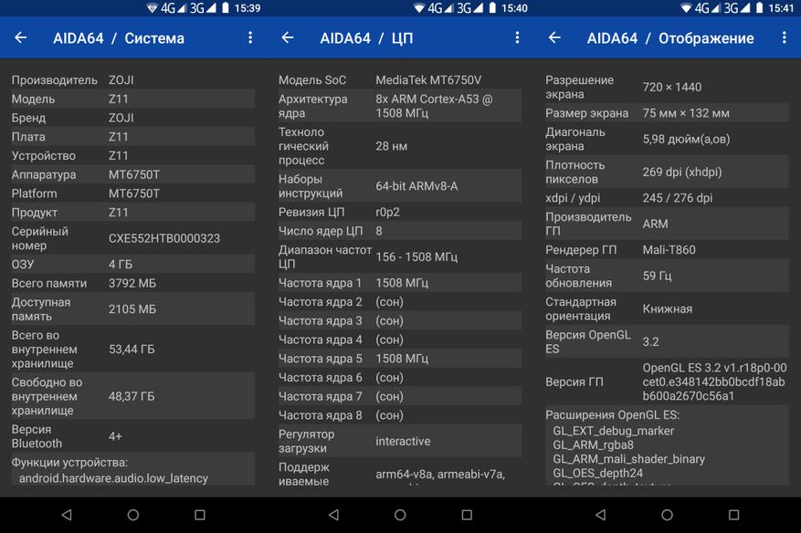Select the "Ревизия ЦП" row showing r0p2

pyautogui.click(x=399, y=213)
